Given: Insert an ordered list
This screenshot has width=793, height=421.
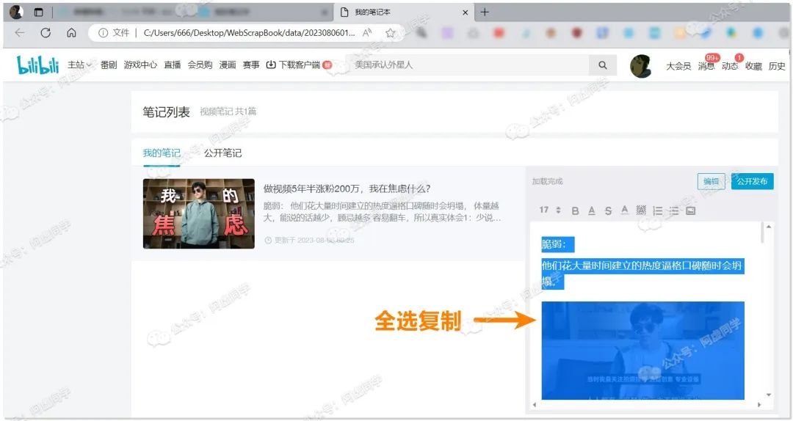Looking at the screenshot, I should pyautogui.click(x=657, y=210).
